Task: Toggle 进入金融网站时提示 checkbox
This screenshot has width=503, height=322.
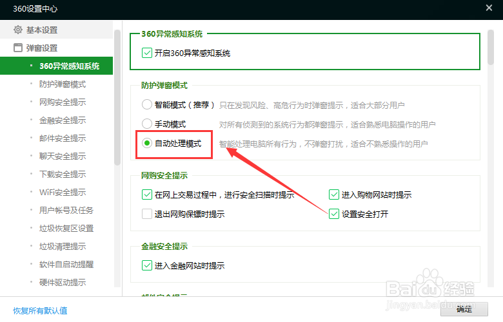Action: [147, 265]
